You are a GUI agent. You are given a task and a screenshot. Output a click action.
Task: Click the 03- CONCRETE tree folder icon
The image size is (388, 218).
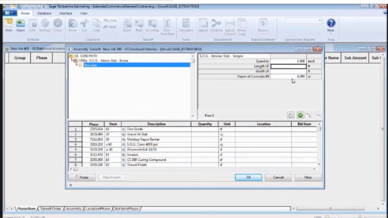pos(71,56)
